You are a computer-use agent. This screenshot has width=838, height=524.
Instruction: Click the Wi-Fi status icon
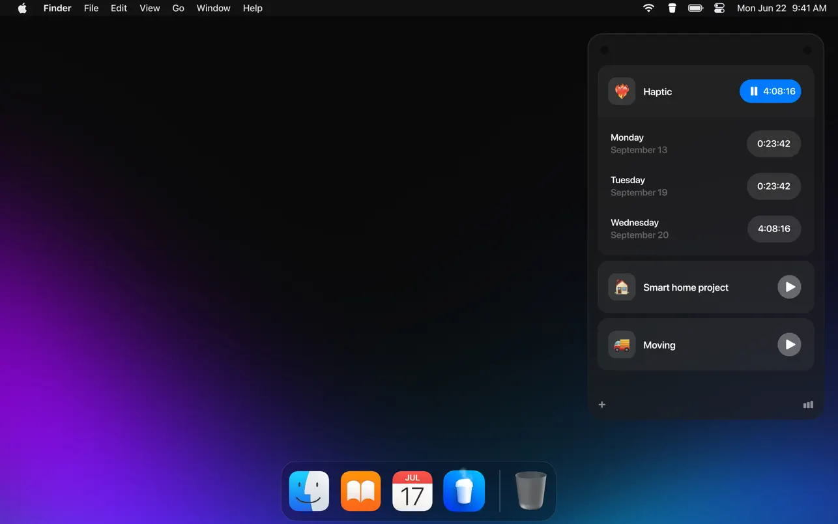click(x=648, y=8)
